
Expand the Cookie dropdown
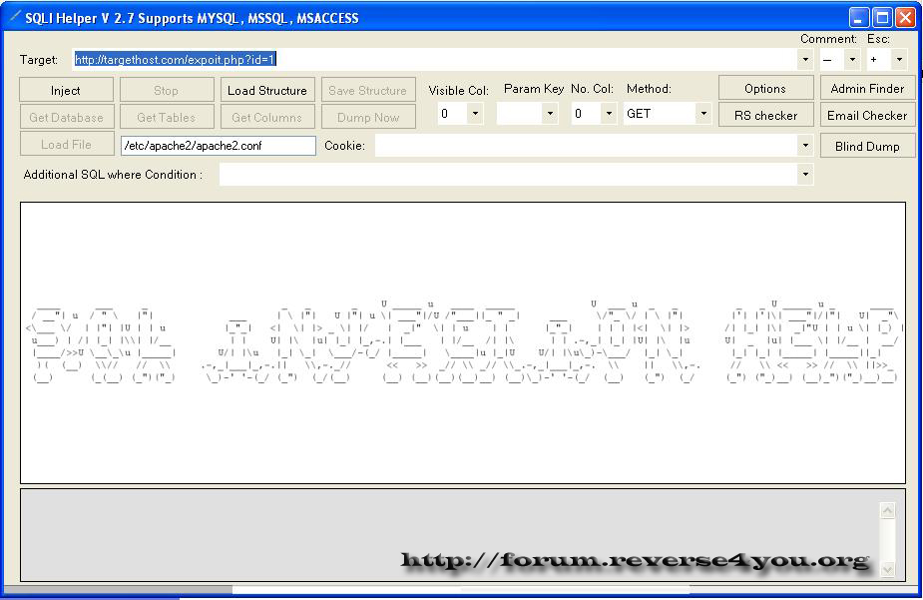[x=804, y=146]
